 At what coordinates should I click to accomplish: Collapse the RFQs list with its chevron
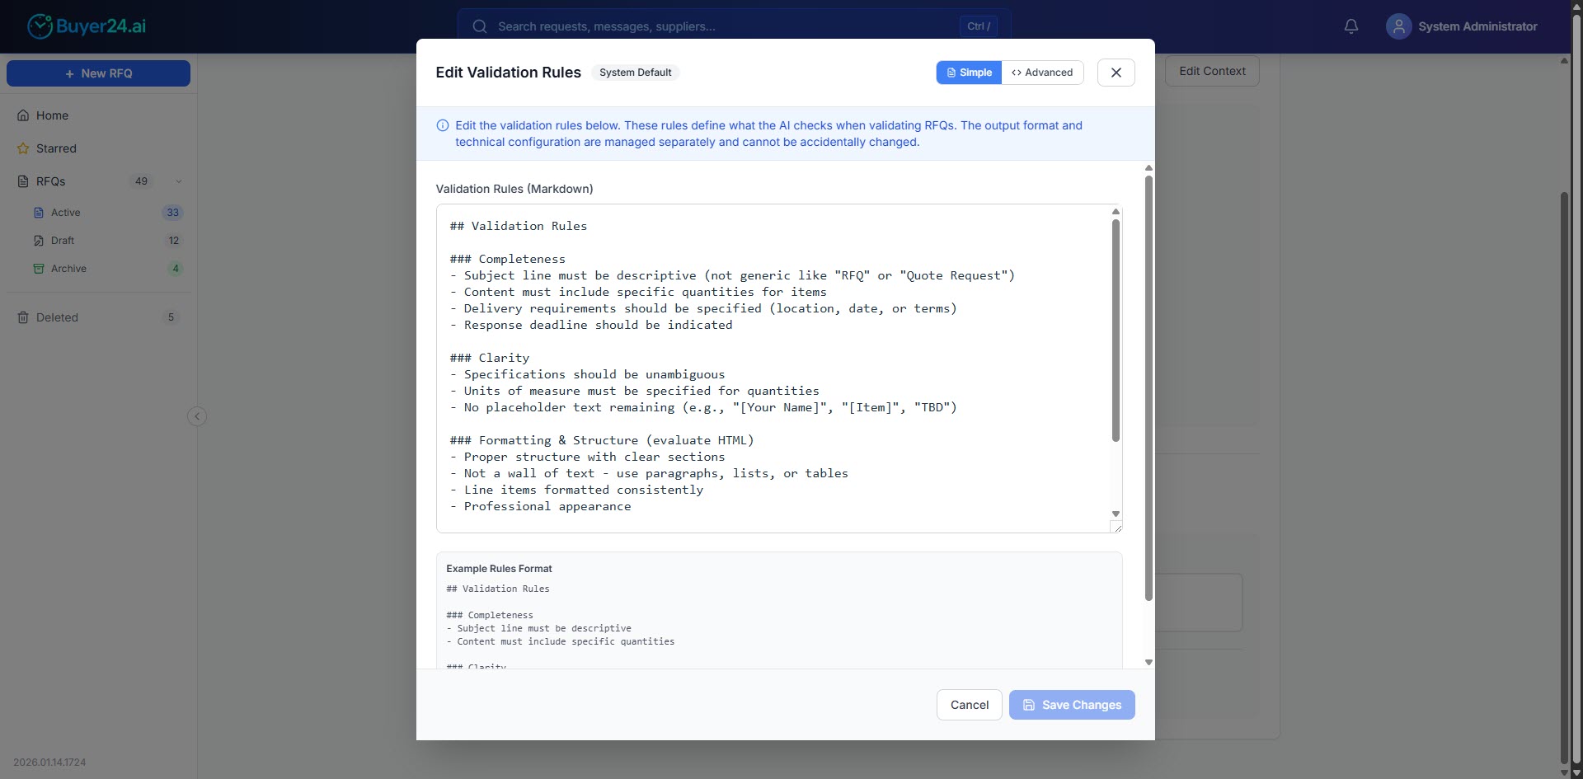point(176,181)
